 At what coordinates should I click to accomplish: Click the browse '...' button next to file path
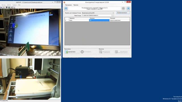point(113,15)
